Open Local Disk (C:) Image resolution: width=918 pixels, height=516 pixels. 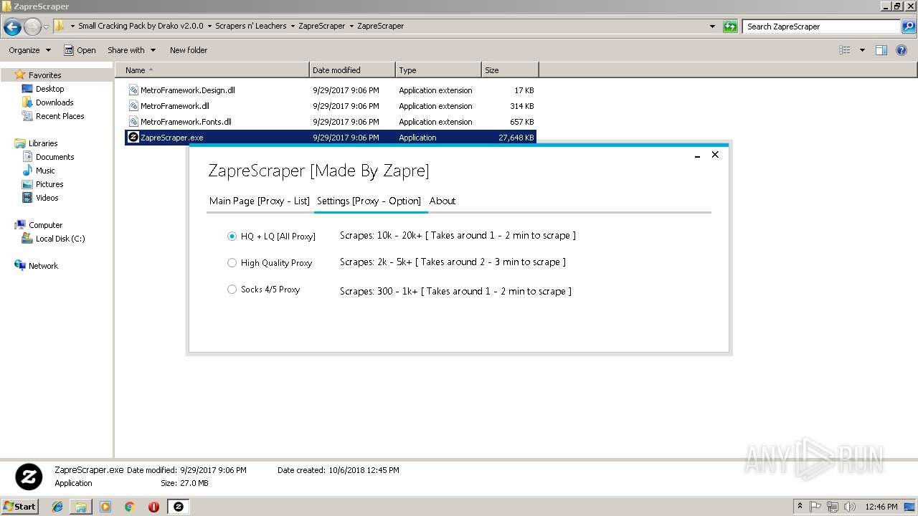pyautogui.click(x=60, y=239)
